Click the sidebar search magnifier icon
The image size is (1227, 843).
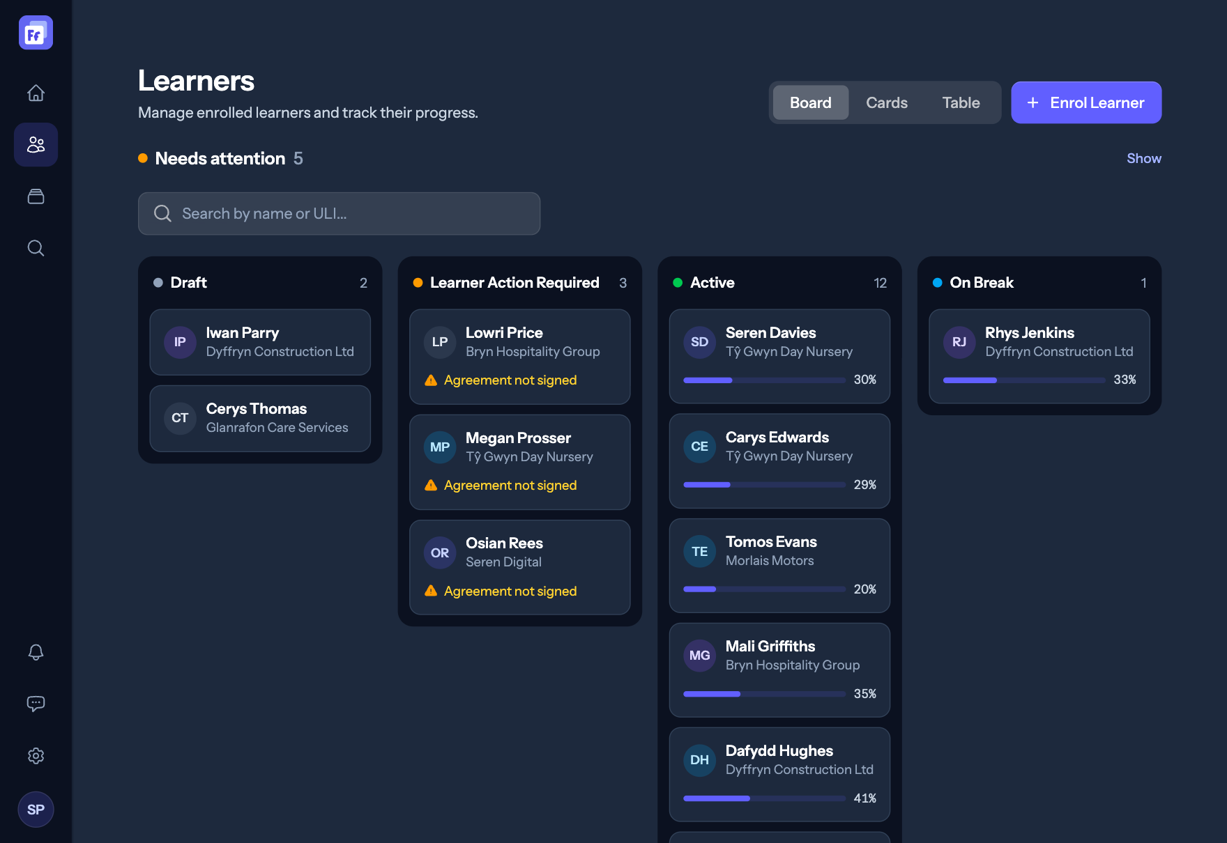(x=36, y=248)
